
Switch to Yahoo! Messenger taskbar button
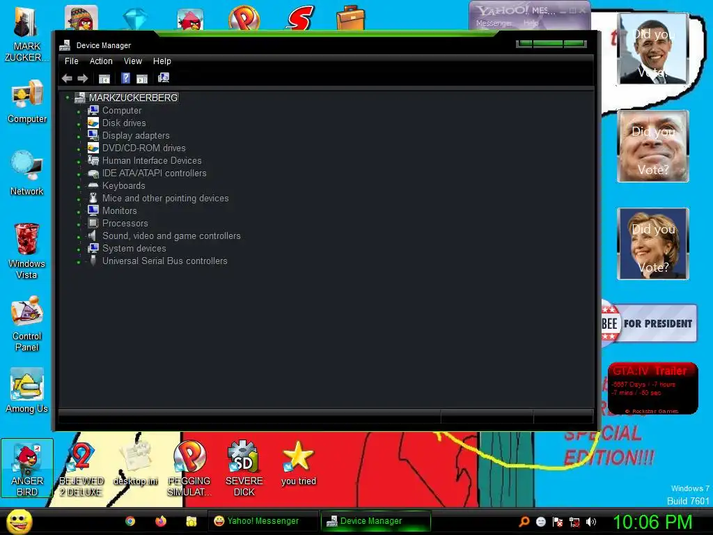263,521
